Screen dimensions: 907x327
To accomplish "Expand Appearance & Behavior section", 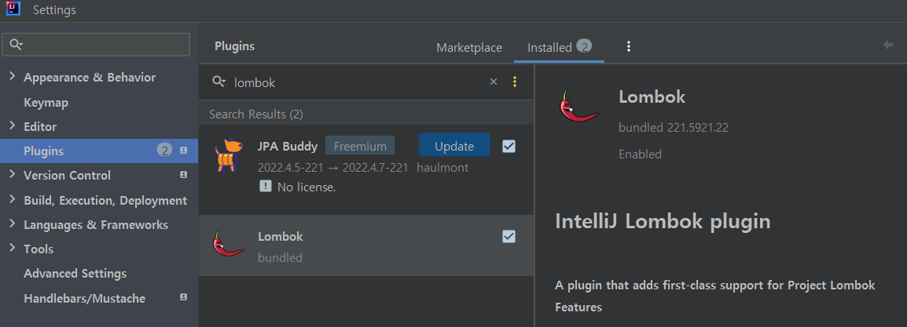I will coord(12,77).
